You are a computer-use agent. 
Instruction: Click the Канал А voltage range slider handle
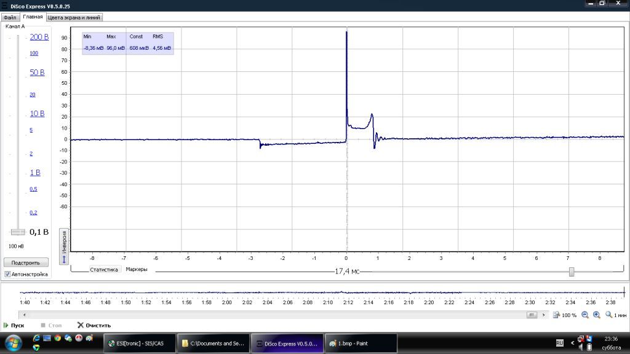click(18, 232)
